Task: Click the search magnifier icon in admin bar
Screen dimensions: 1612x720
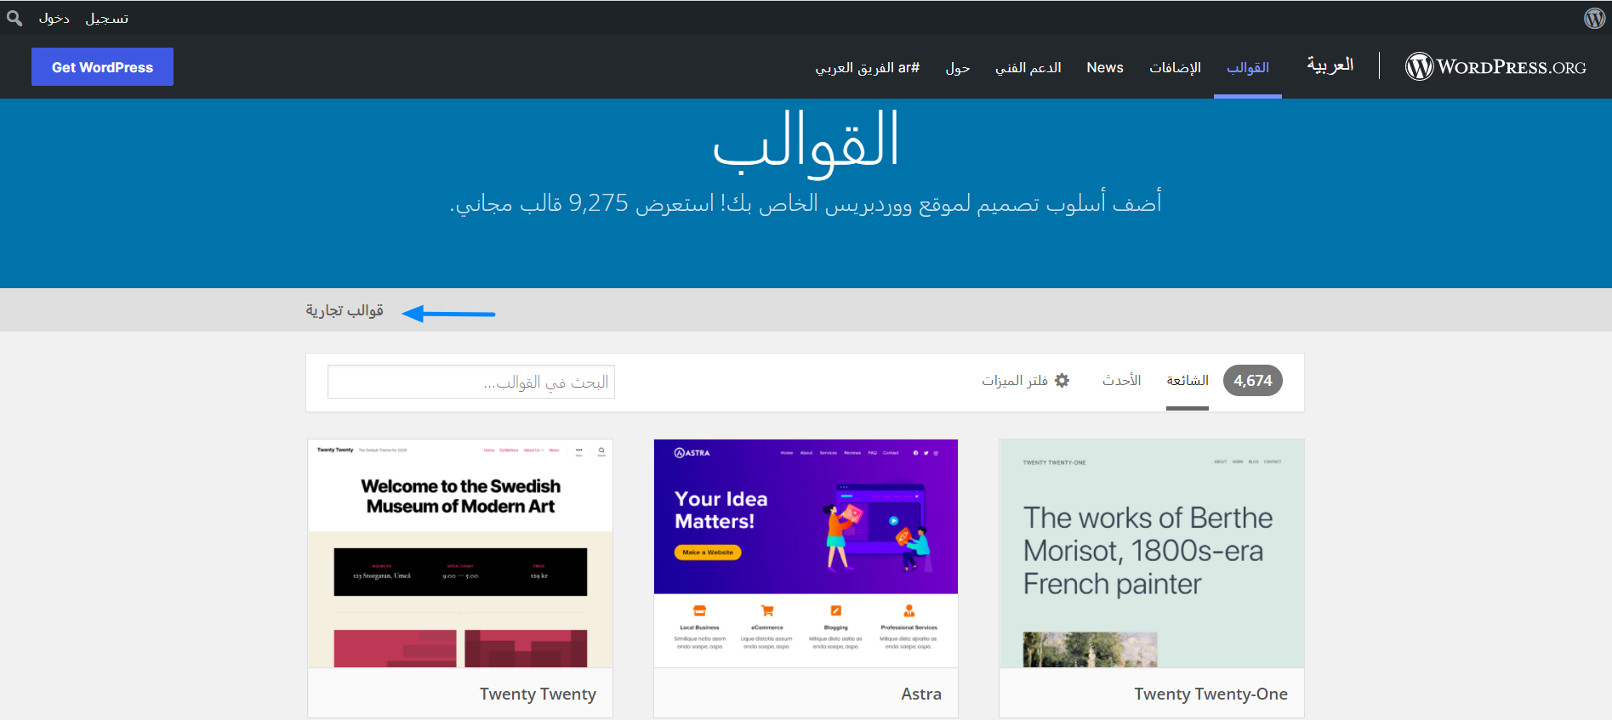Action: click(14, 18)
